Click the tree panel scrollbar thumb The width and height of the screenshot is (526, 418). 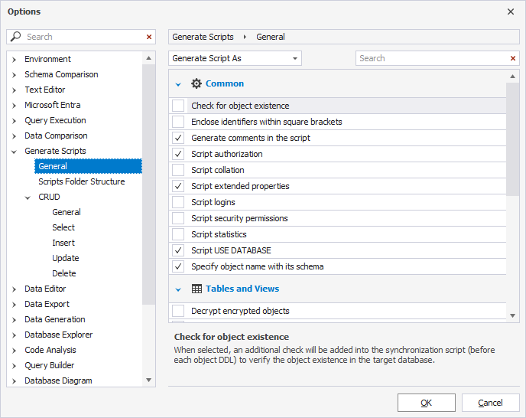(x=148, y=185)
